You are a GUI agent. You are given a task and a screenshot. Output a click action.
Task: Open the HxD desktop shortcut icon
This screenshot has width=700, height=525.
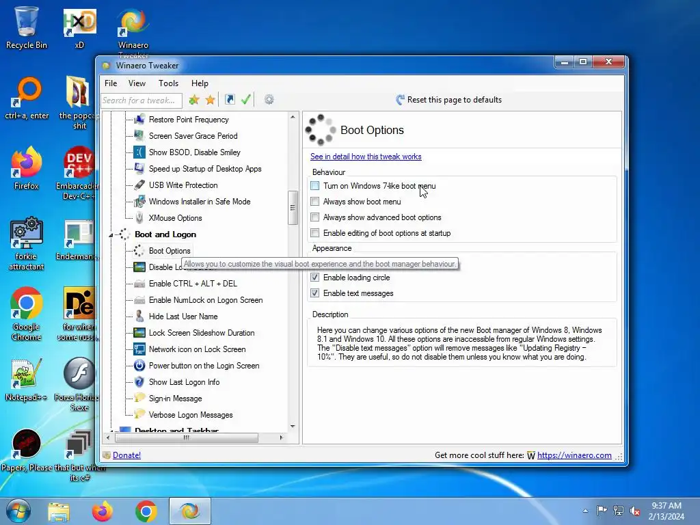79,23
